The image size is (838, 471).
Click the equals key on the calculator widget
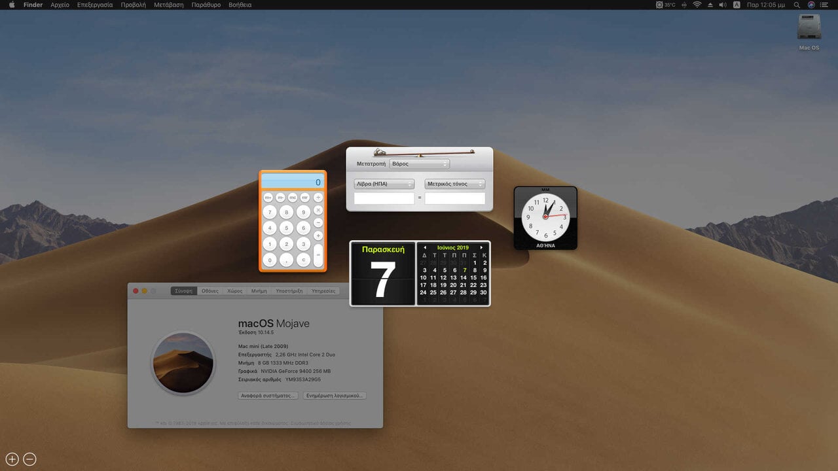[318, 254]
